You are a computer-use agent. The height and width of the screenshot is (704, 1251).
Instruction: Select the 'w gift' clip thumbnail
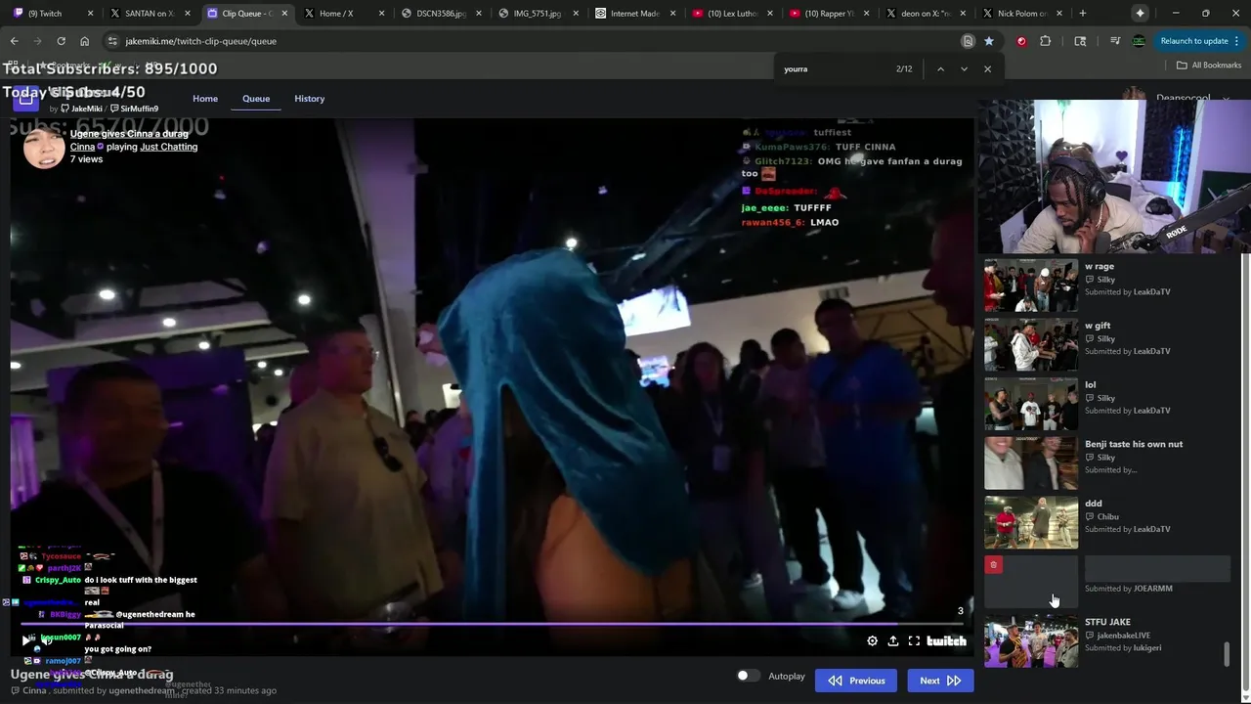coord(1031,344)
